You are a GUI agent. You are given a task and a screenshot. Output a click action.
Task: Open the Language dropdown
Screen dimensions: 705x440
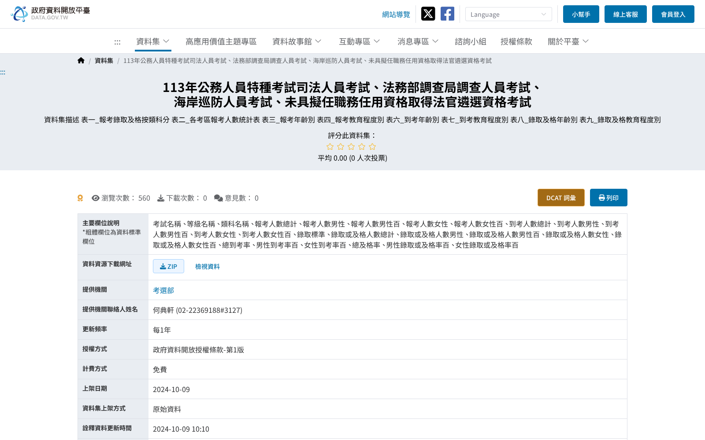click(x=508, y=14)
